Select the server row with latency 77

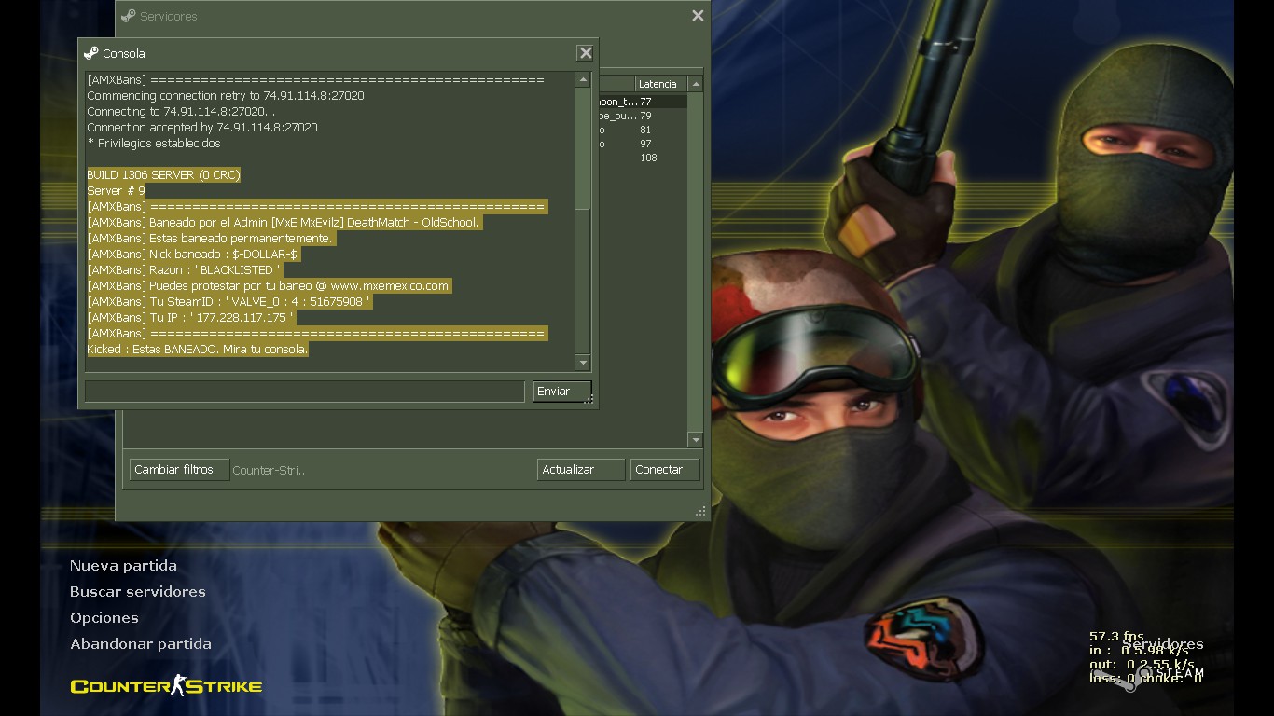[x=642, y=102]
